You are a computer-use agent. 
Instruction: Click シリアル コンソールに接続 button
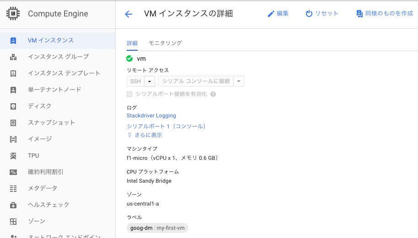tap(196, 81)
